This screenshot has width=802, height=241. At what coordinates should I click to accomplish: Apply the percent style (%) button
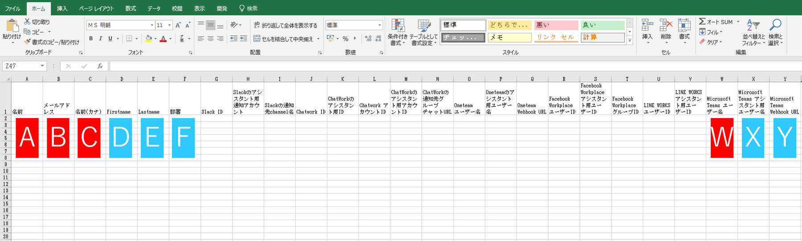click(345, 39)
